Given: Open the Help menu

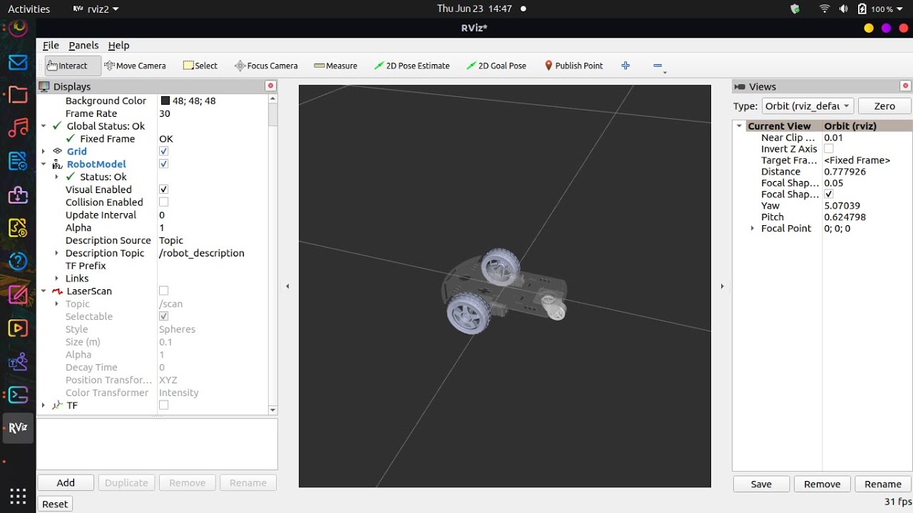Looking at the screenshot, I should (x=118, y=45).
